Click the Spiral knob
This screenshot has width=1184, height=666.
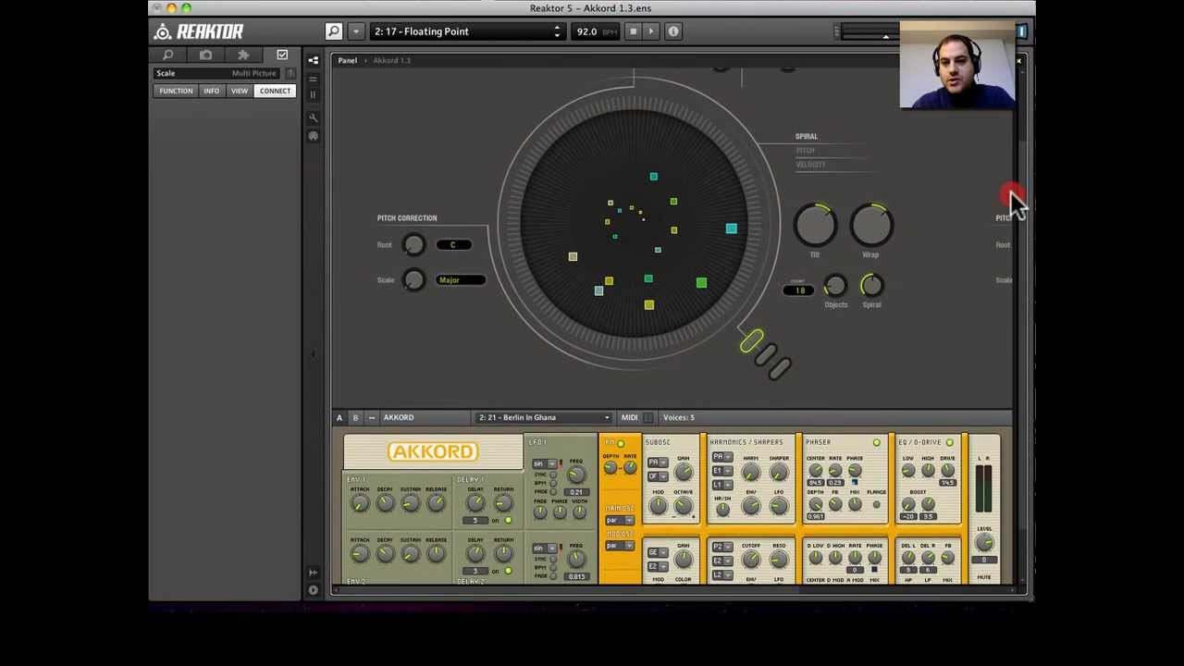(871, 286)
